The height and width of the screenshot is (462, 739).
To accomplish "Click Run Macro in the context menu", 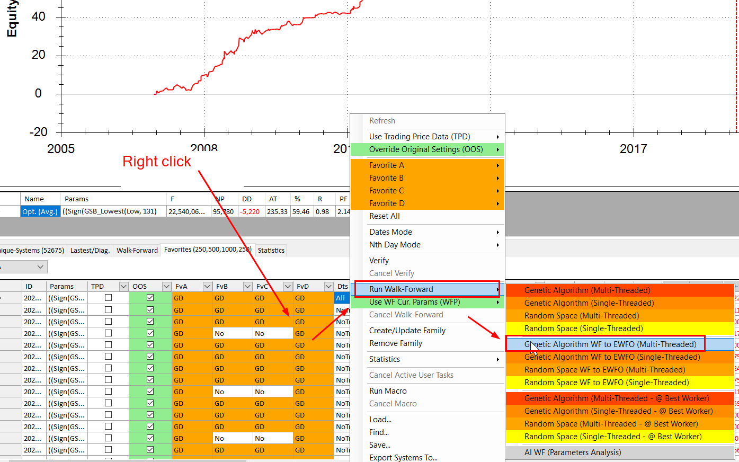I will (388, 391).
